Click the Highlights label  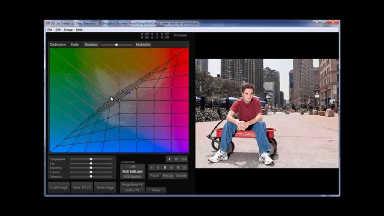point(143,44)
